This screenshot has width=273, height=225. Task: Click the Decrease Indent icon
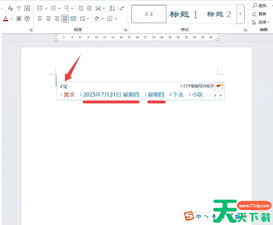pos(81,8)
